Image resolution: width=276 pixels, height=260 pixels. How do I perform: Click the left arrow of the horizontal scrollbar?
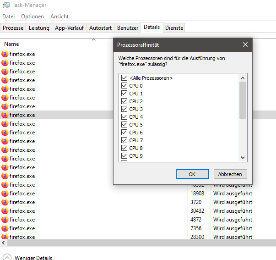3,243
